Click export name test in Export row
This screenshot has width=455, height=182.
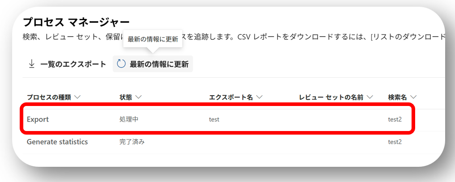tap(214, 119)
